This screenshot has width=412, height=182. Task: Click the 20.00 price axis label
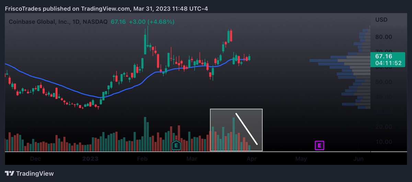tap(384, 127)
